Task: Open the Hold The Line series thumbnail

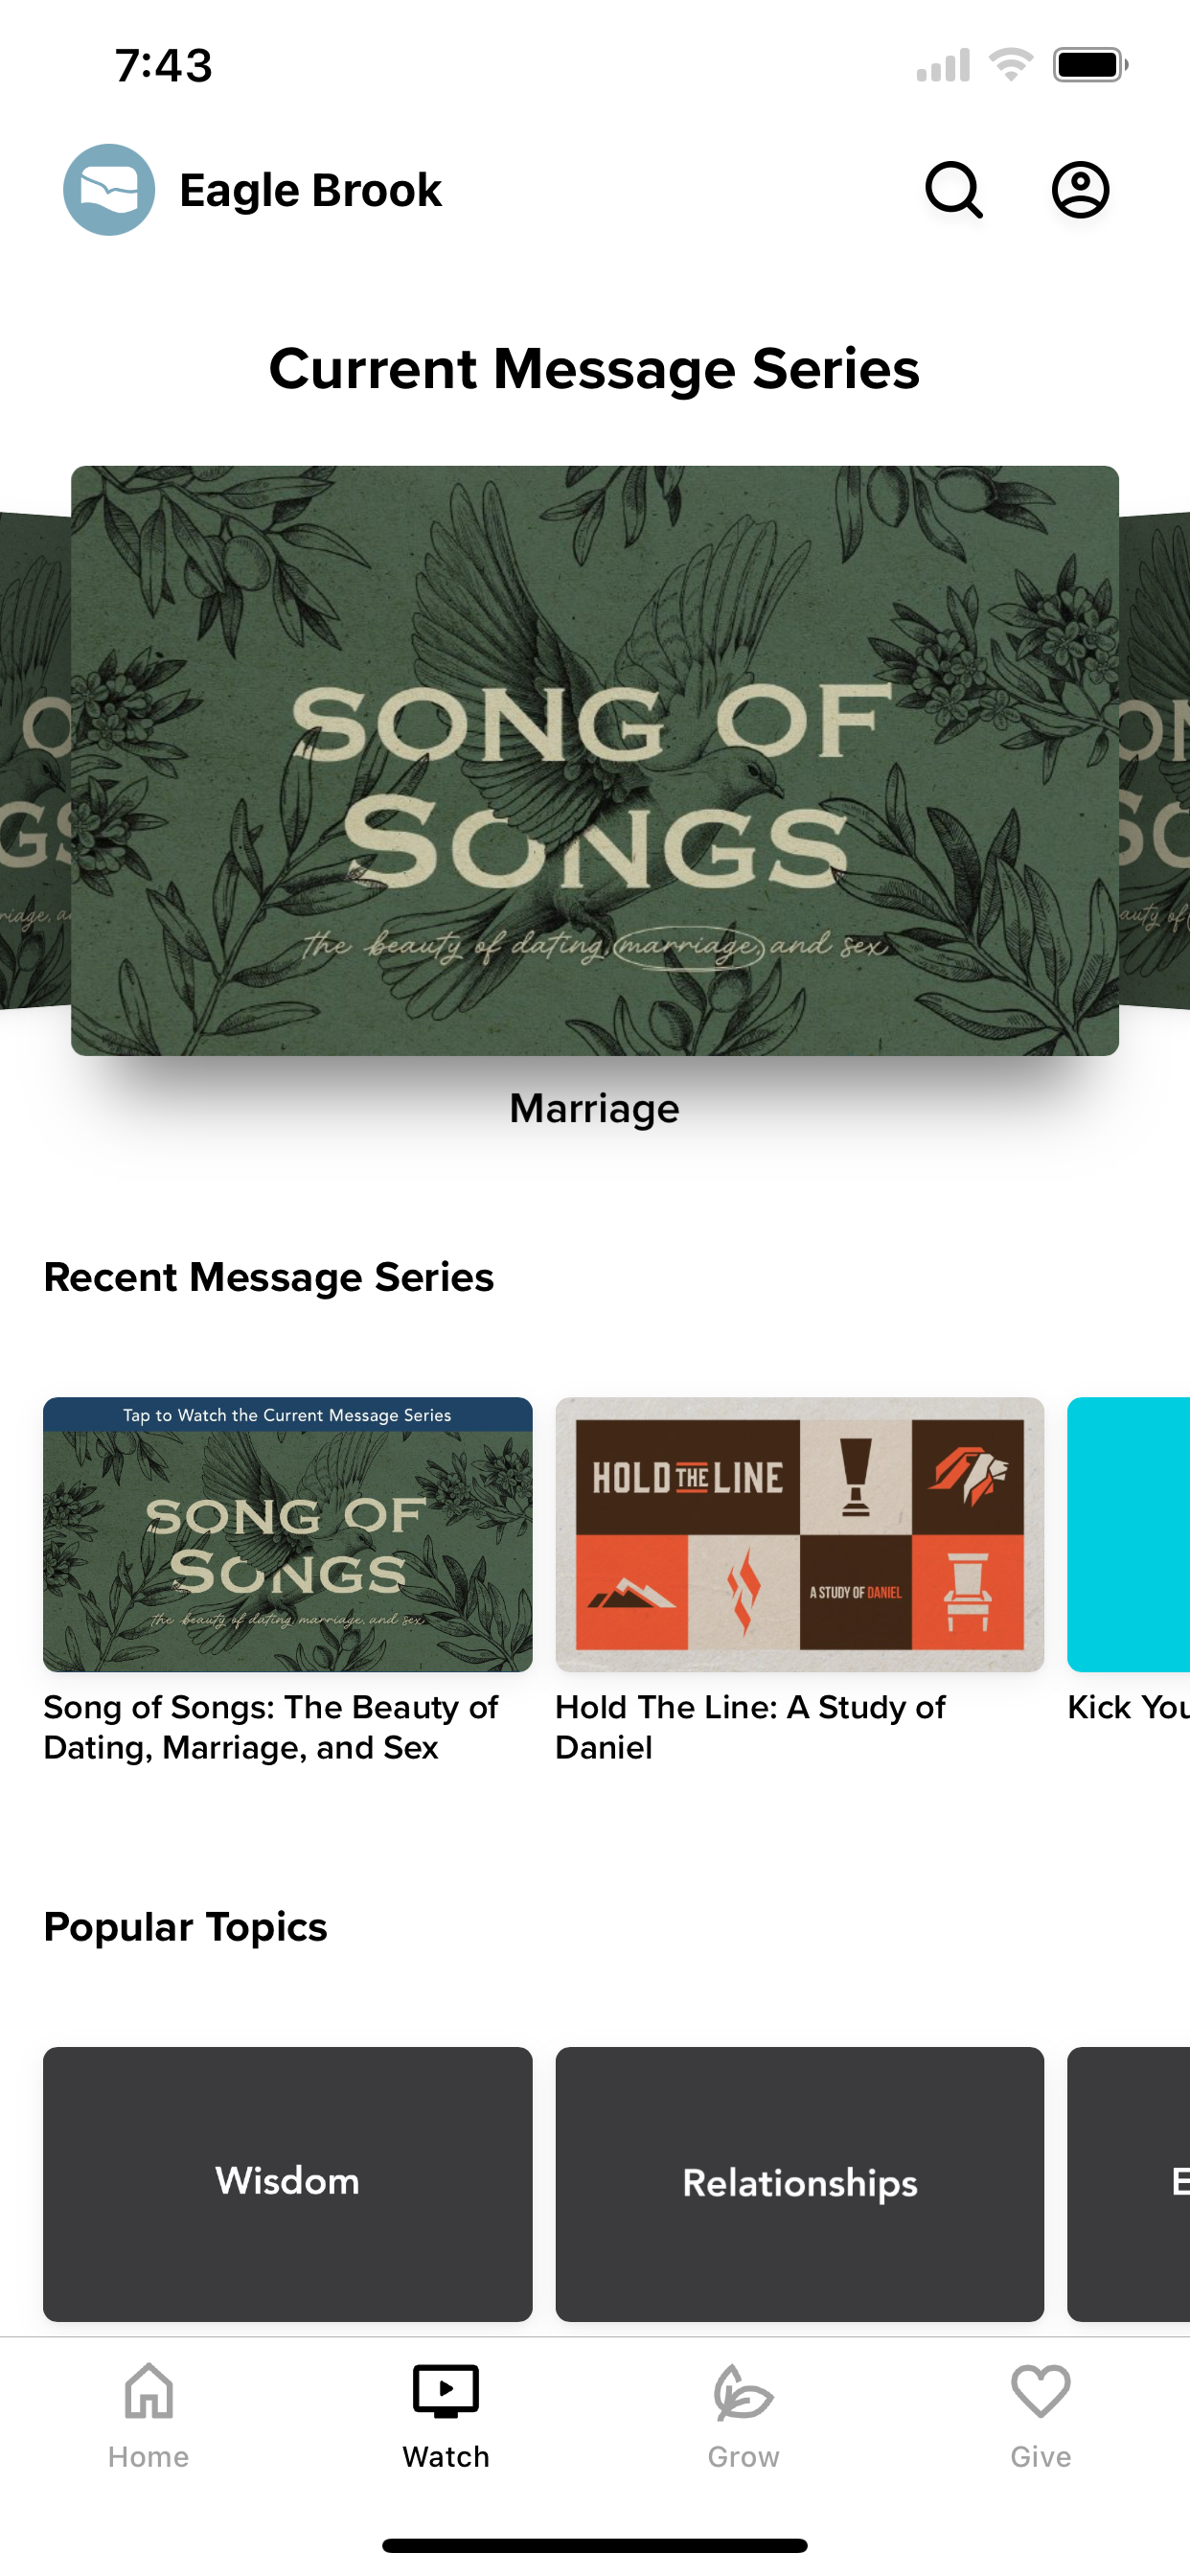Action: (x=800, y=1535)
